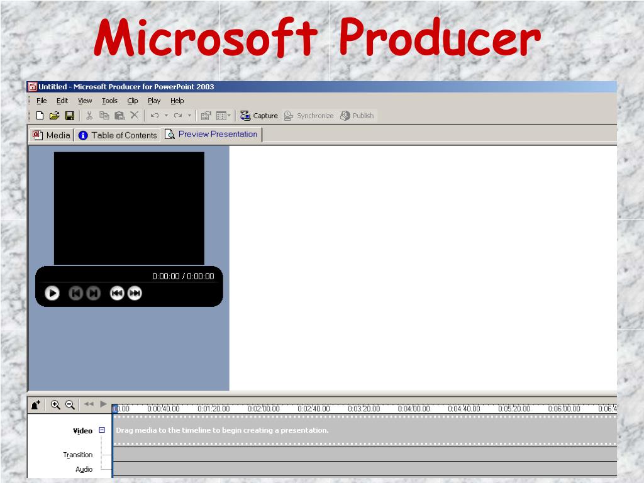Click the New project icon
The width and height of the screenshot is (644, 483).
tap(40, 116)
